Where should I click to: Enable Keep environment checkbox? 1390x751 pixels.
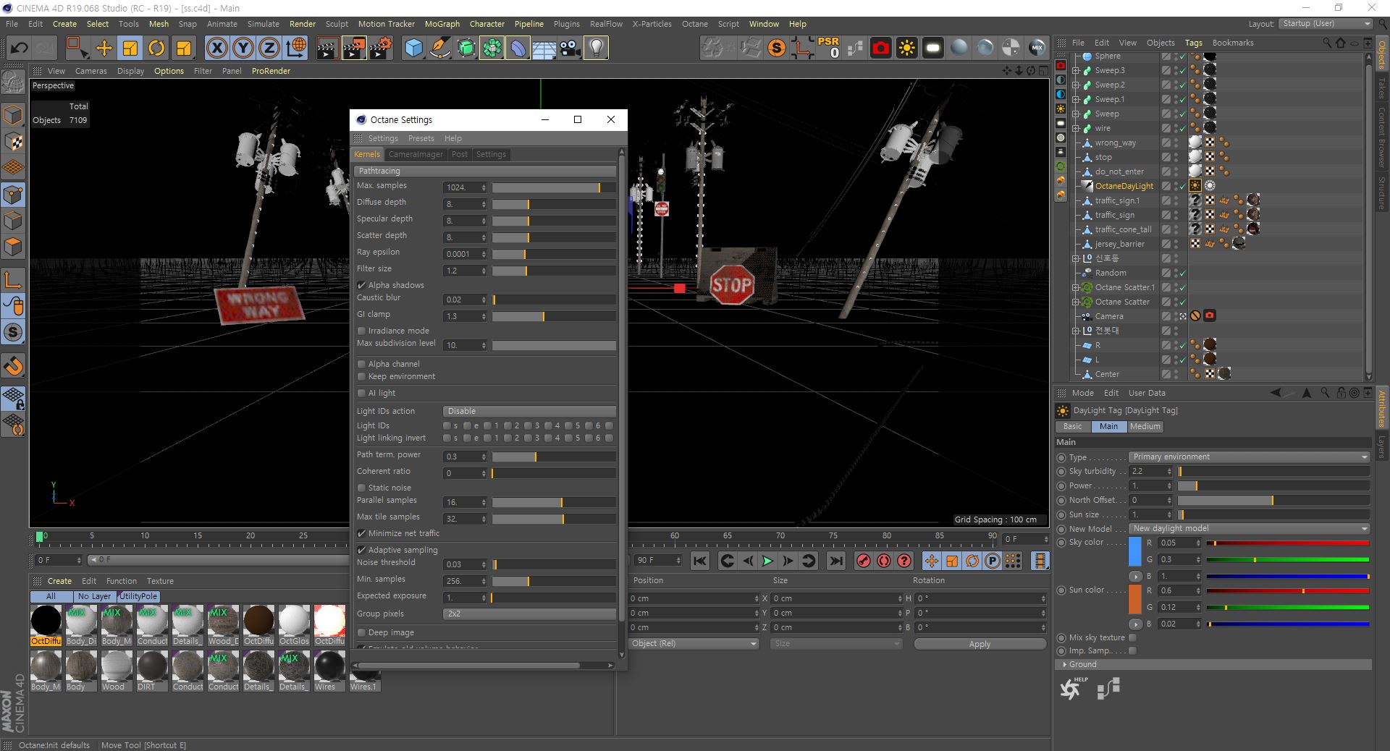361,376
